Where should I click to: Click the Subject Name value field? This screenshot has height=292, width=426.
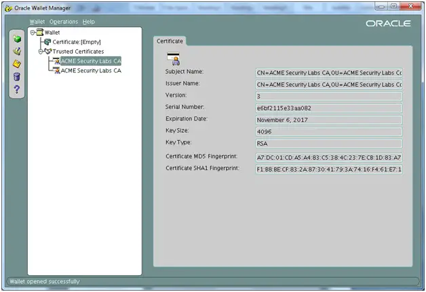(x=329, y=72)
